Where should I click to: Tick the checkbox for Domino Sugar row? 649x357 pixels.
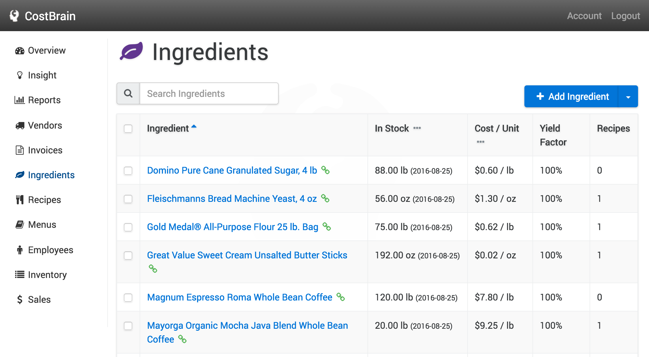point(128,171)
